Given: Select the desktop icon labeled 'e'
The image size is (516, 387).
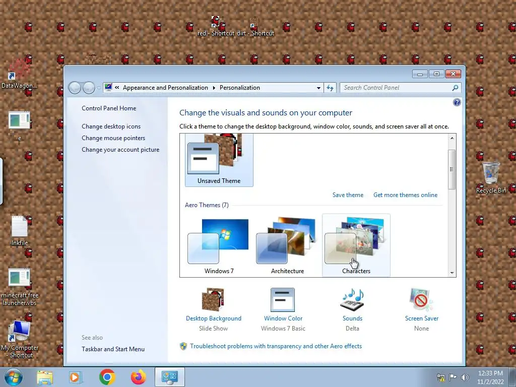Looking at the screenshot, I should coord(20,126).
